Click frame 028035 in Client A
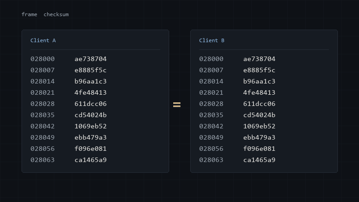Image resolution: width=359 pixels, height=202 pixels. click(x=43, y=115)
